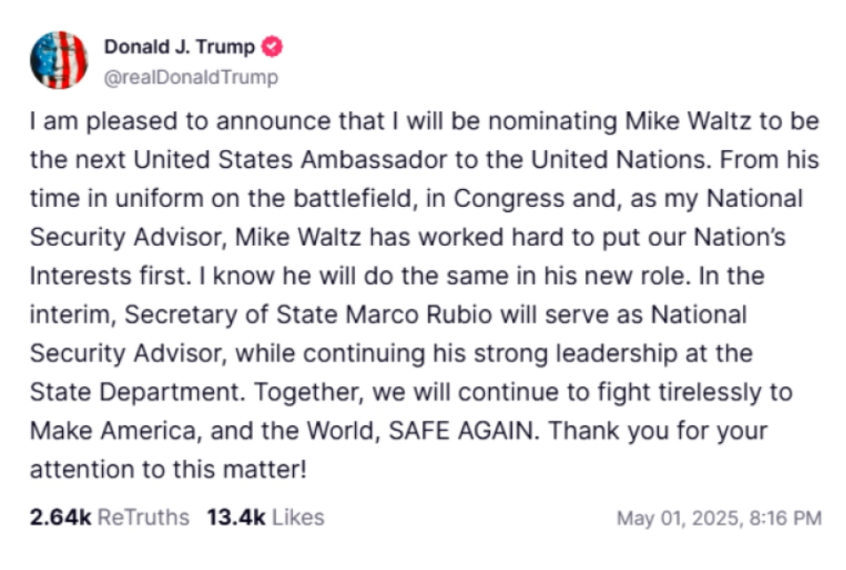
Task: Click the Donald J. Trump display name
Action: coord(179,47)
